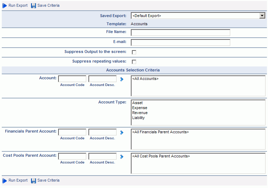Select Liability in Account Type list
Viewport: 268px width, 188px height.
point(138,118)
